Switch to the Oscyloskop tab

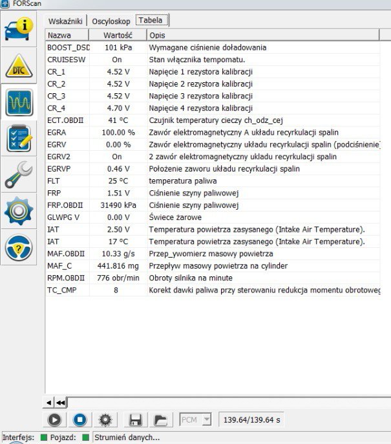tap(111, 21)
